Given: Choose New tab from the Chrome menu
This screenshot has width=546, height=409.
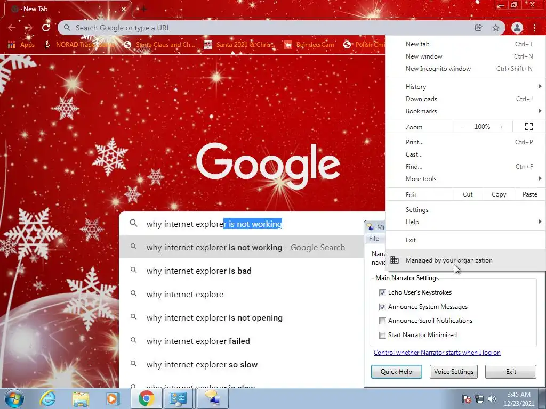Looking at the screenshot, I should [x=465, y=44].
